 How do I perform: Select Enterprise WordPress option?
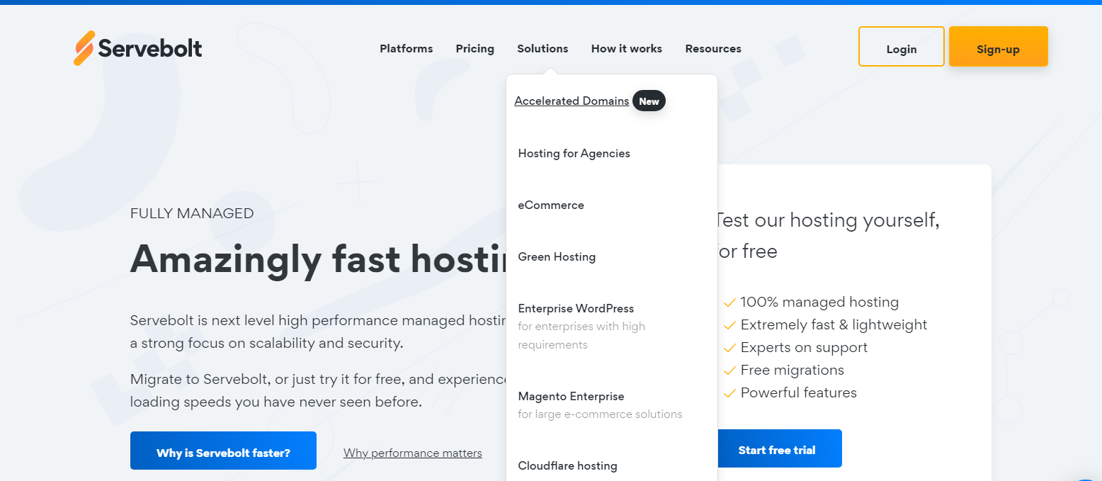tap(576, 309)
